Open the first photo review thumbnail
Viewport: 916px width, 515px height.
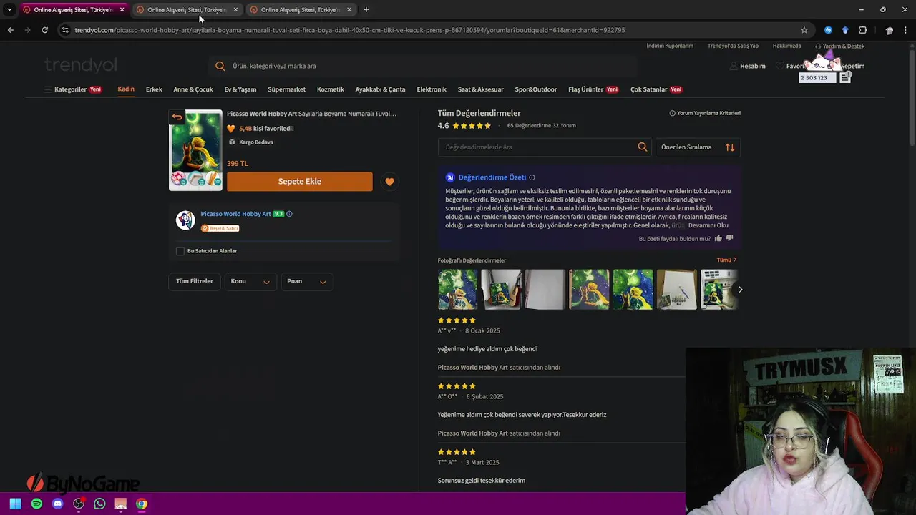coord(458,290)
